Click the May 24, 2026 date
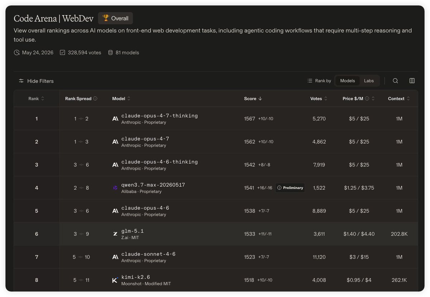Viewport: 430px width, 297px height. [x=38, y=53]
